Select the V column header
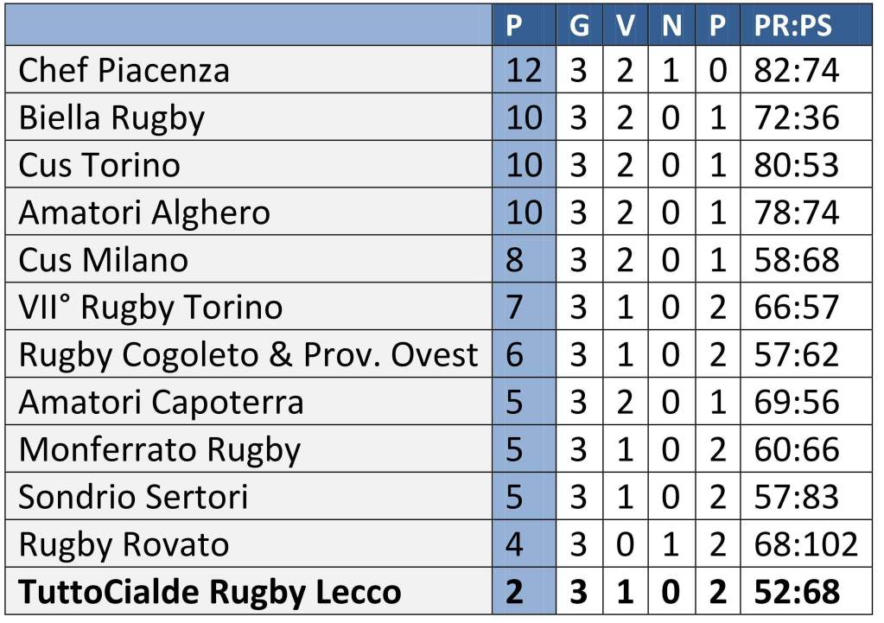 click(x=625, y=25)
